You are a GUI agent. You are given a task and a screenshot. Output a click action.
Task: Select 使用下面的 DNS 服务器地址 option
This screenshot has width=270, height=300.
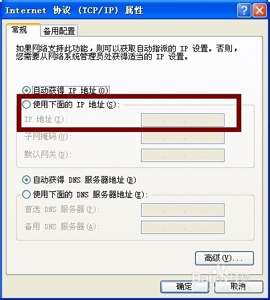click(x=26, y=195)
